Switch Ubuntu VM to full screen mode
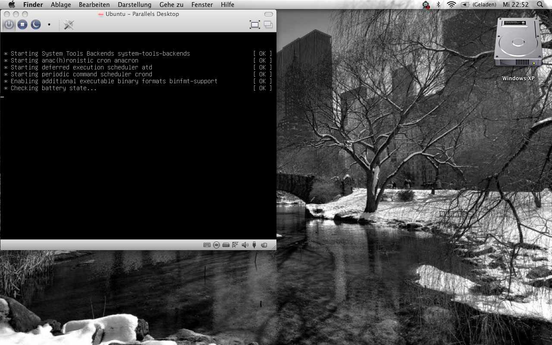 point(255,25)
